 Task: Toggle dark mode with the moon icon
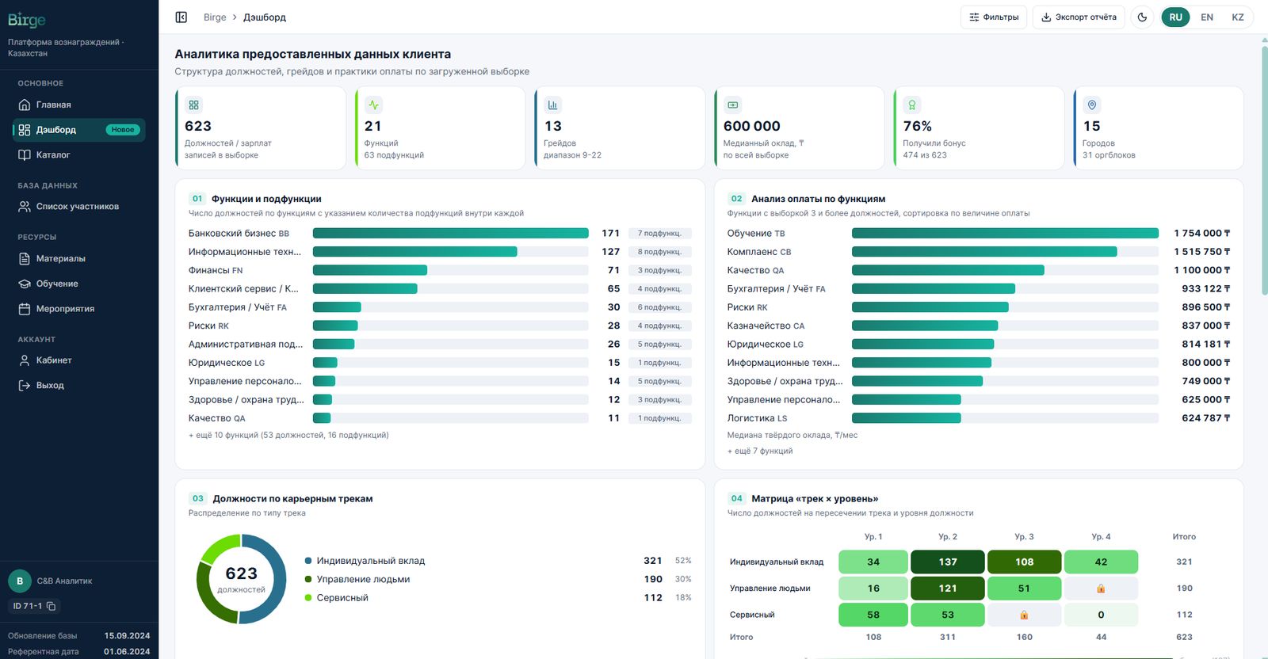coord(1142,17)
